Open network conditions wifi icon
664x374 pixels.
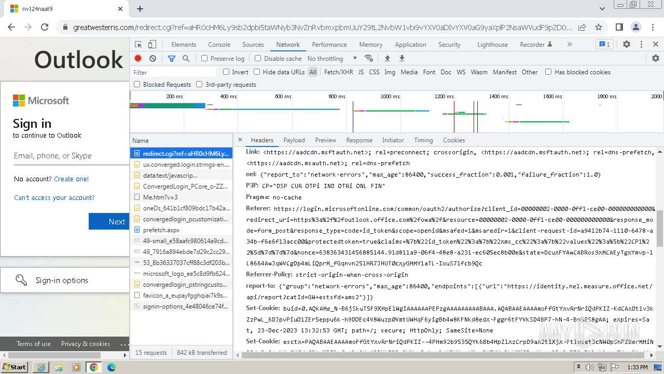[369, 58]
